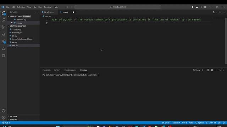Open Str.py in the file tree
Image resolution: width=227 pixels, height=127 pixels.
[x=15, y=36]
